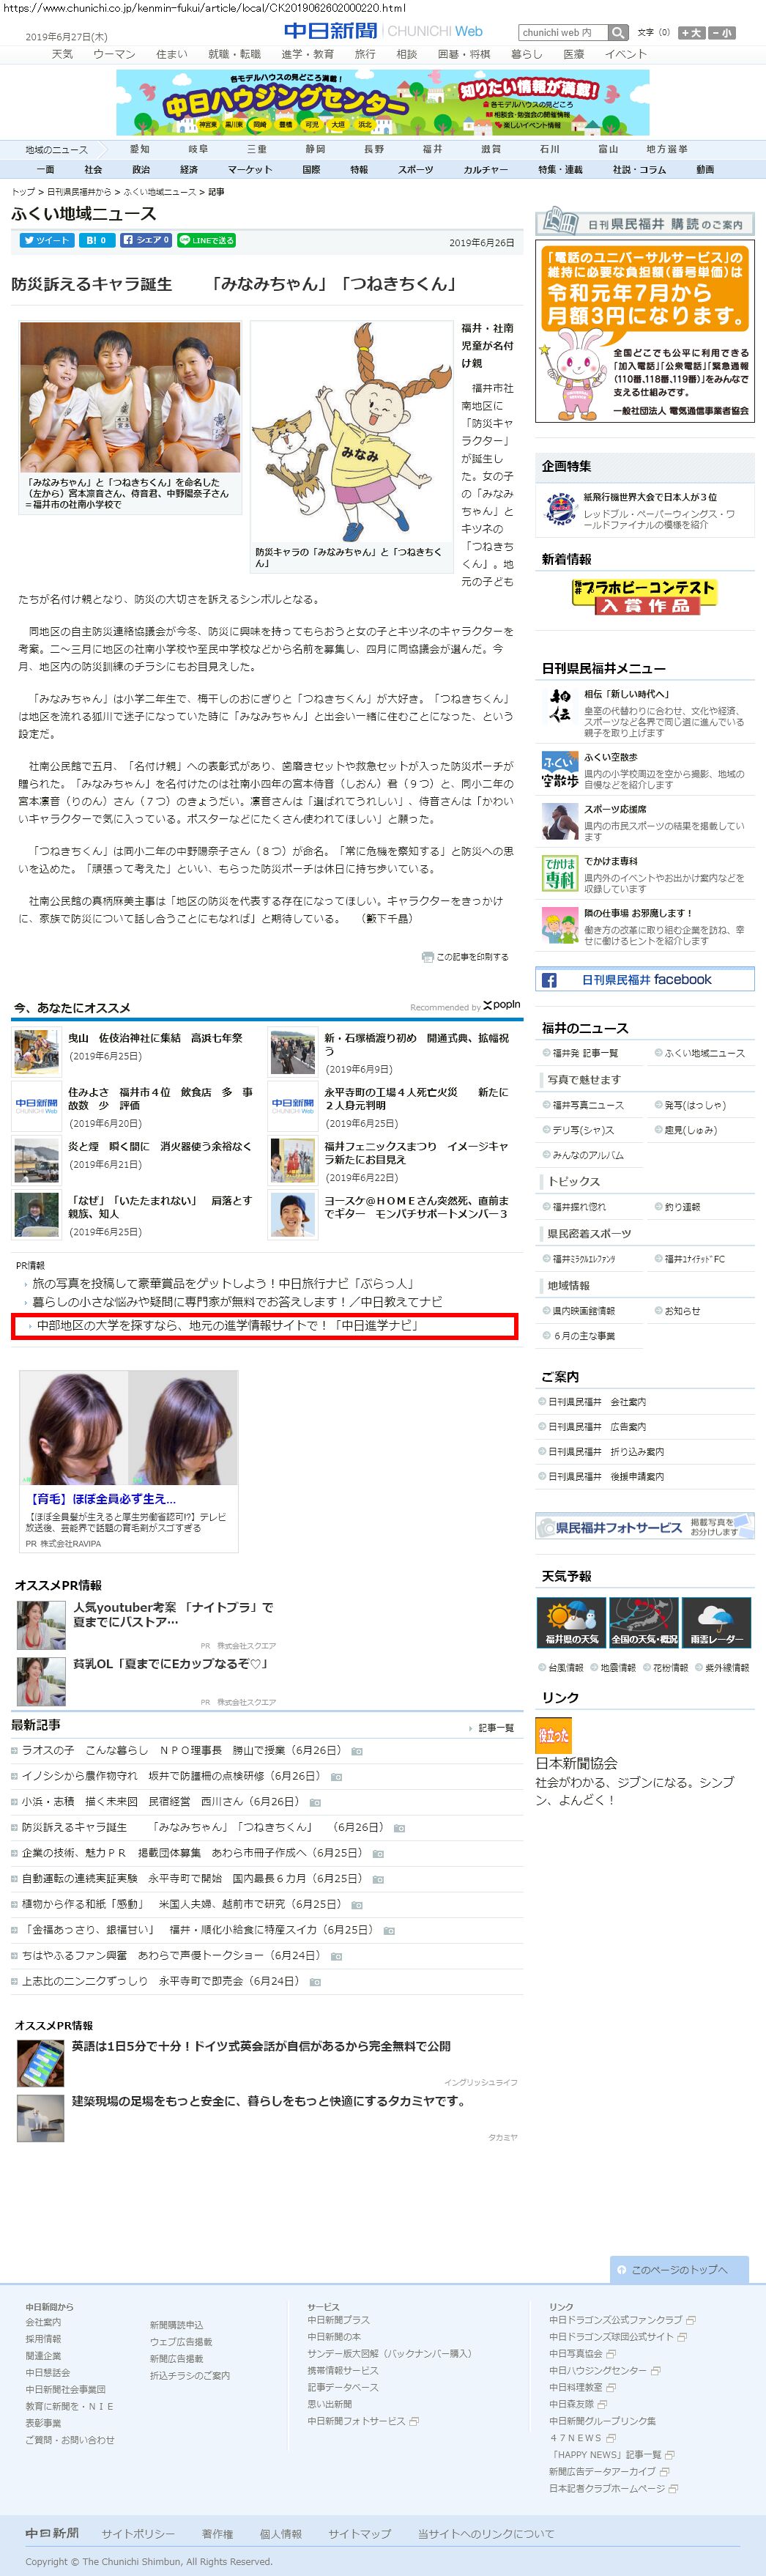Open the 就職・転職 navigation item
Image resolution: width=766 pixels, height=2576 pixels.
point(234,54)
